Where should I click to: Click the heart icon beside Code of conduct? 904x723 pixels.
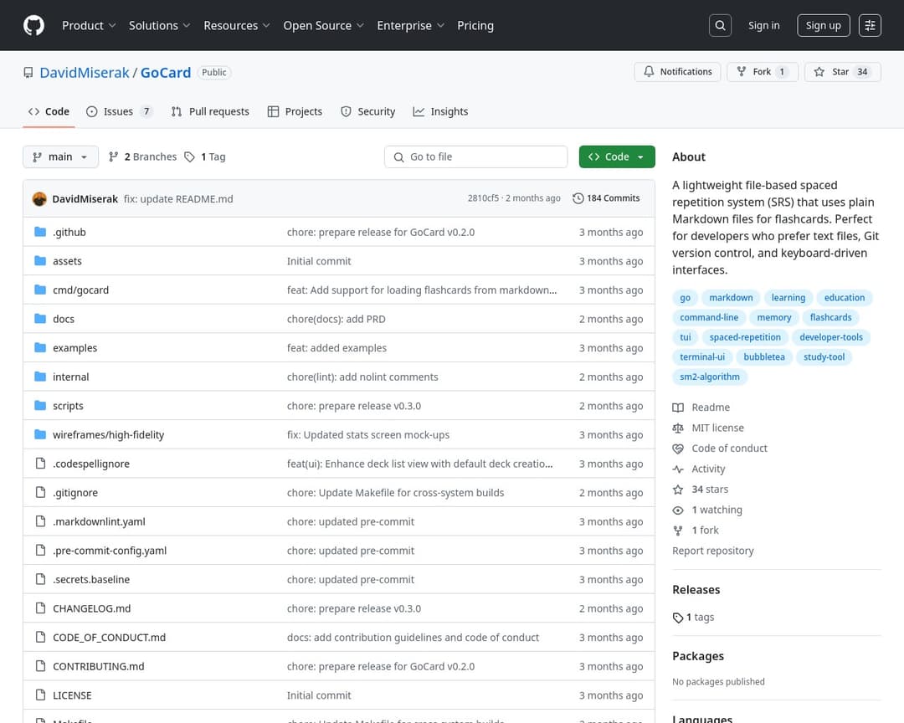[678, 449]
